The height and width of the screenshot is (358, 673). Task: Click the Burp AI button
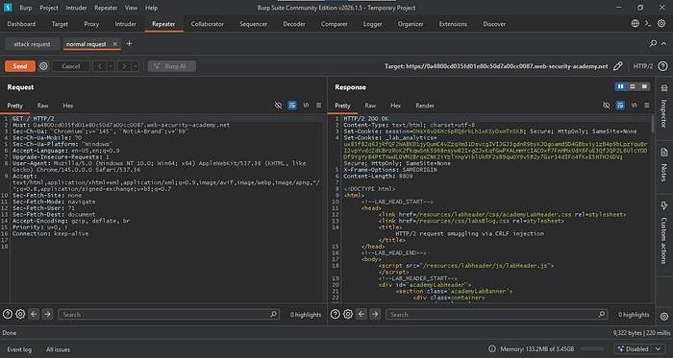pyautogui.click(x=172, y=66)
